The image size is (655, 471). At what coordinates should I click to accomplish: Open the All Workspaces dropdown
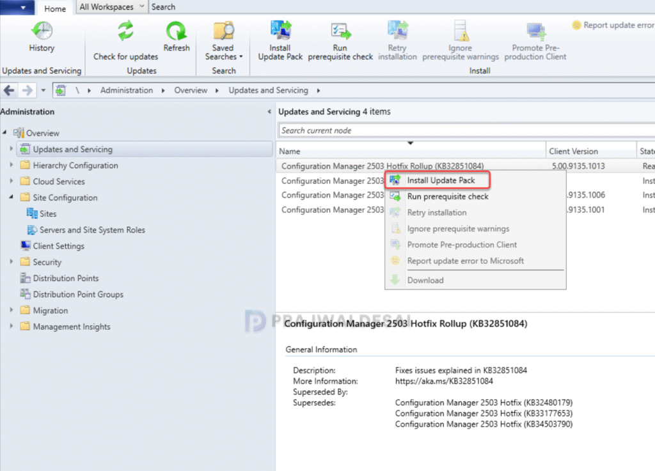point(111,6)
